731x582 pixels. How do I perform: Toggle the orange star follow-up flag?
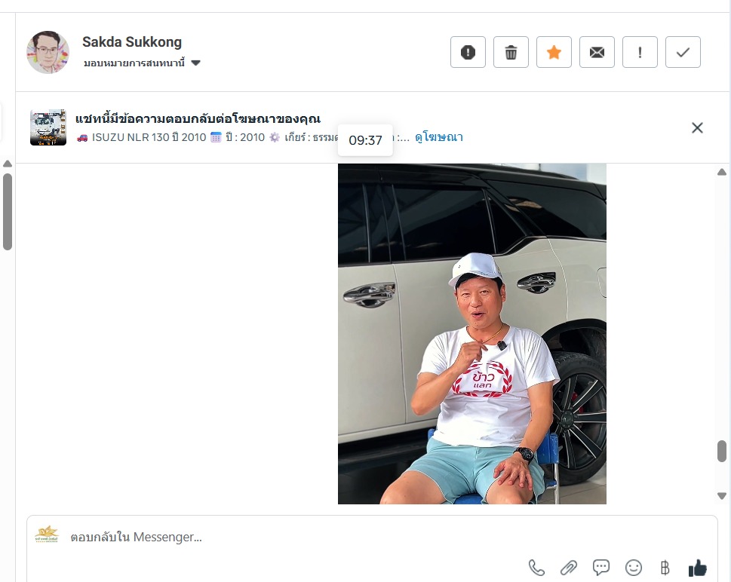point(554,52)
